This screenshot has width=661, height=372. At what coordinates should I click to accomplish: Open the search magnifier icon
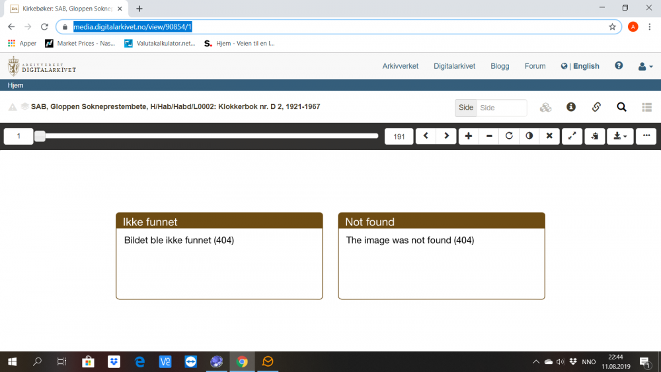621,107
